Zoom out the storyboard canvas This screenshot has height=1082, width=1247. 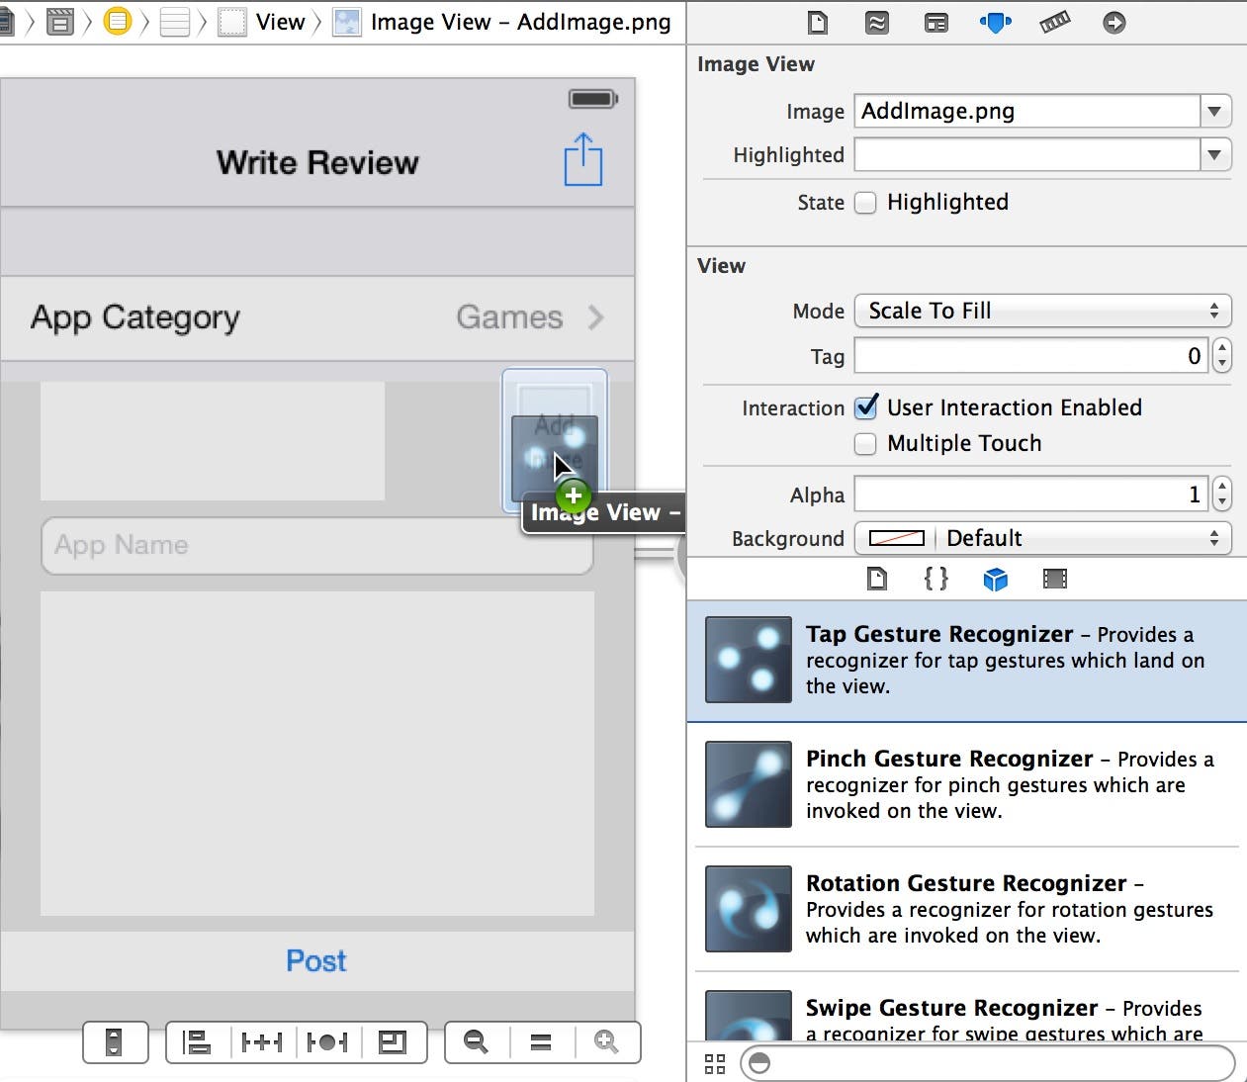coord(477,1041)
